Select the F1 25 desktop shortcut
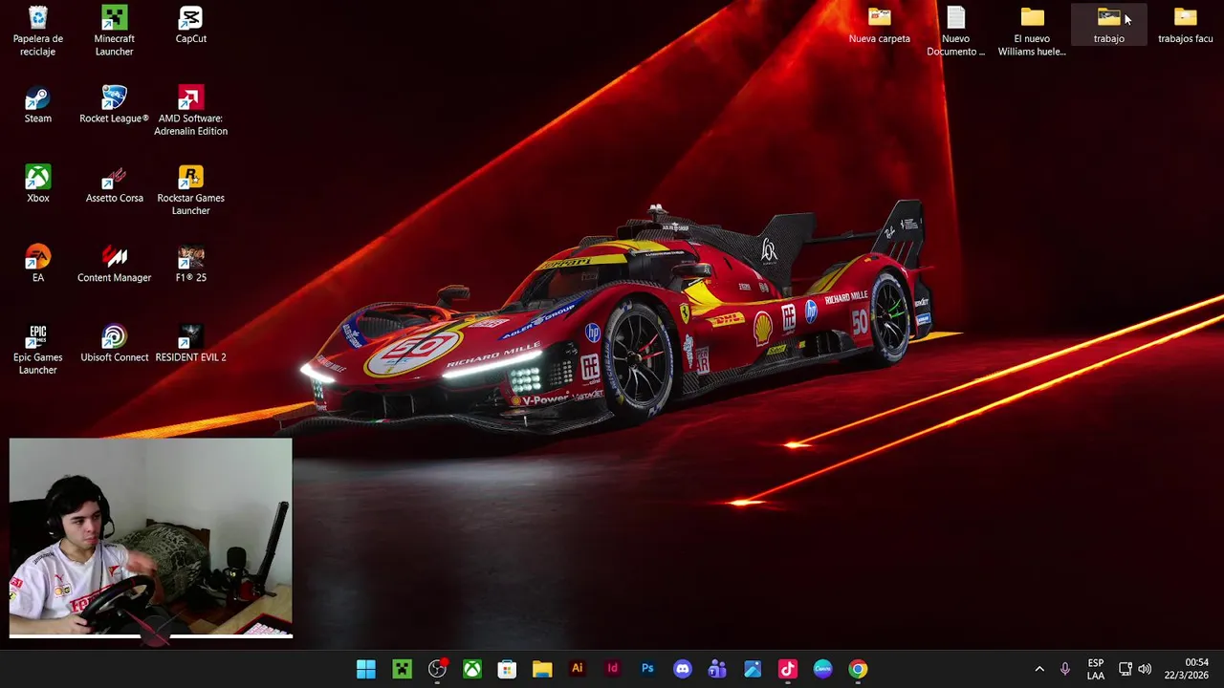 pos(190,264)
